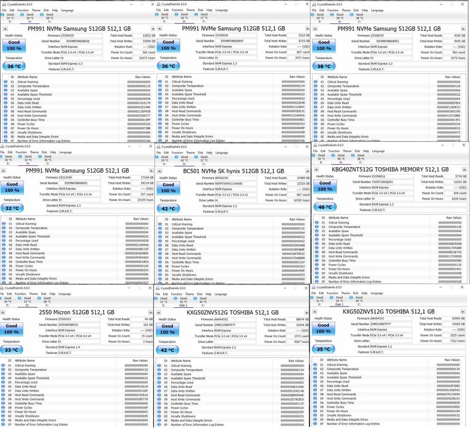
Task: Select C: 39 °C drive tab in KXG50ZNV512G 35 °C window
Action: click(357, 301)
